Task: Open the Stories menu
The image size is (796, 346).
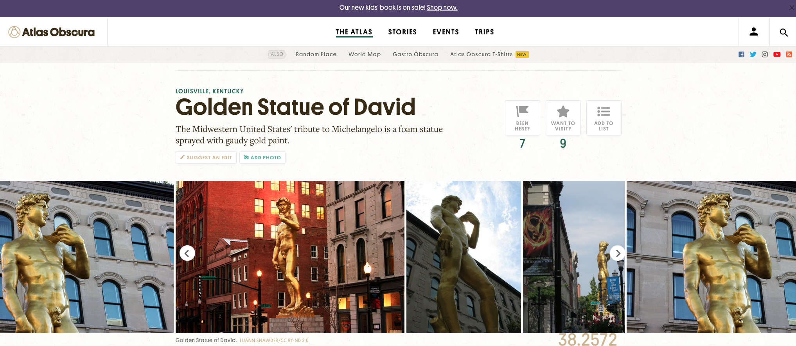Action: pos(402,32)
